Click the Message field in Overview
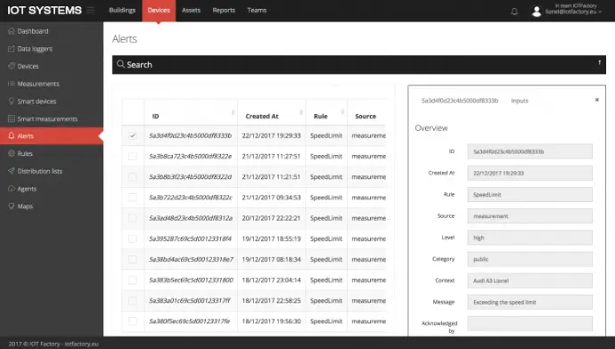The height and width of the screenshot is (349, 615). (529, 302)
